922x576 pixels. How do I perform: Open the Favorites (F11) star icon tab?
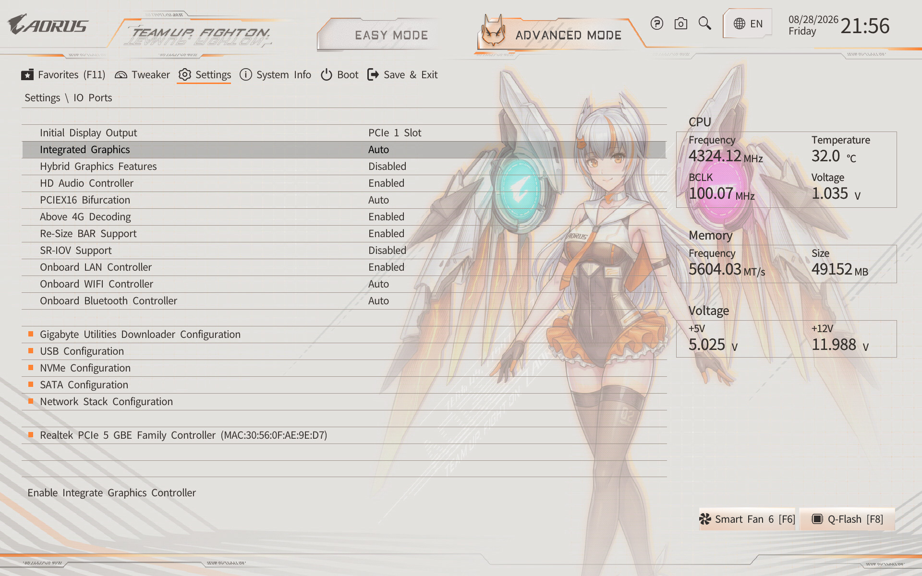(x=27, y=75)
